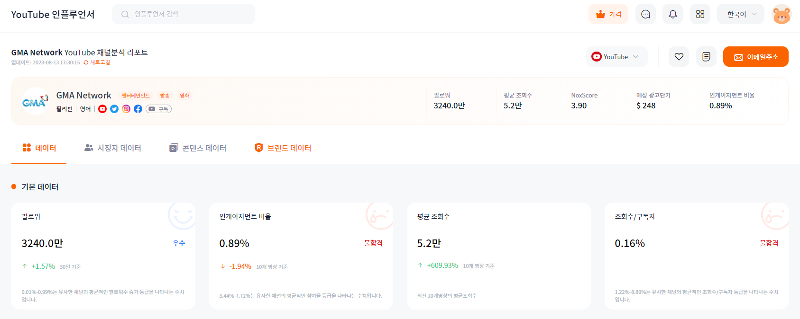Open the notes document icon
Image resolution: width=800 pixels, height=319 pixels.
point(706,57)
